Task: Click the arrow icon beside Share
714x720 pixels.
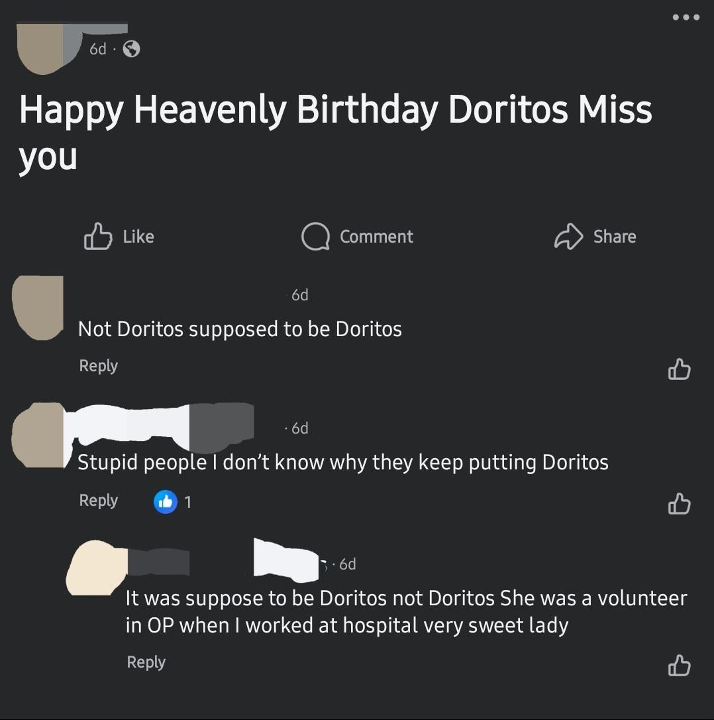Action: [568, 237]
